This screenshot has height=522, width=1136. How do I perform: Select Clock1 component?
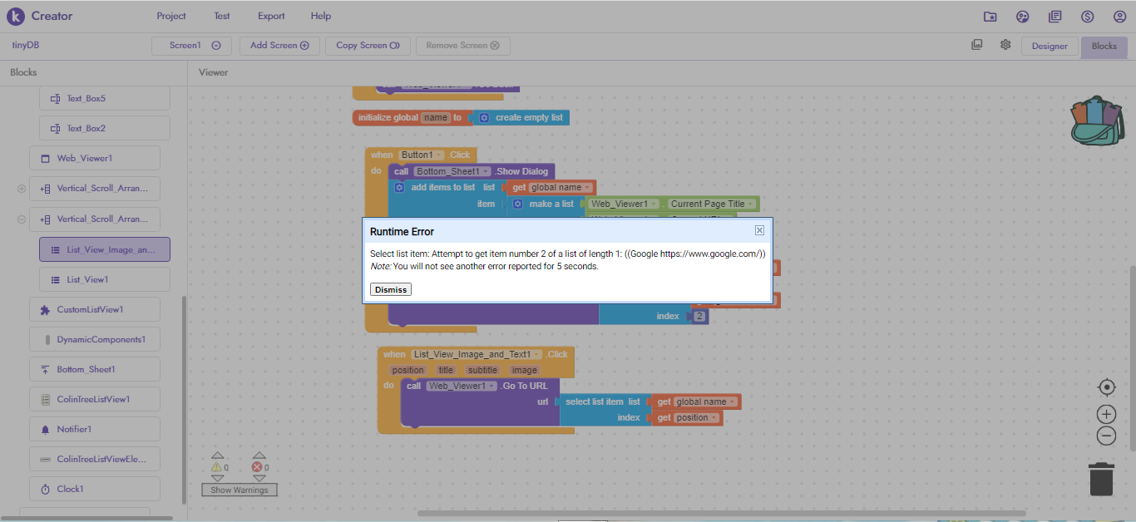click(x=95, y=489)
